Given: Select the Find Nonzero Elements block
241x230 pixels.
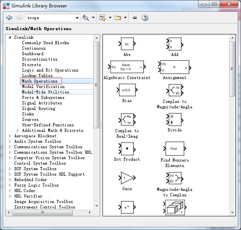Looking at the screenshot, I should point(174,149).
